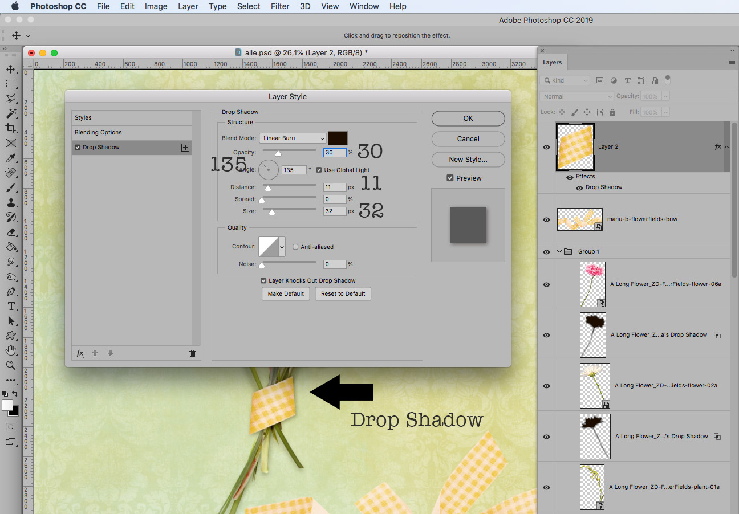Viewport: 739px width, 514px height.
Task: Open the Fill dropdown arrow
Action: [665, 113]
